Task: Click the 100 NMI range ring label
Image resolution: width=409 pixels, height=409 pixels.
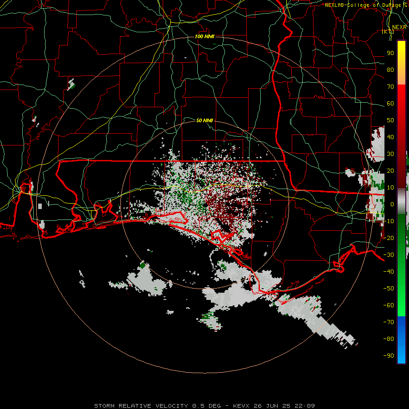Action: [x=204, y=36]
